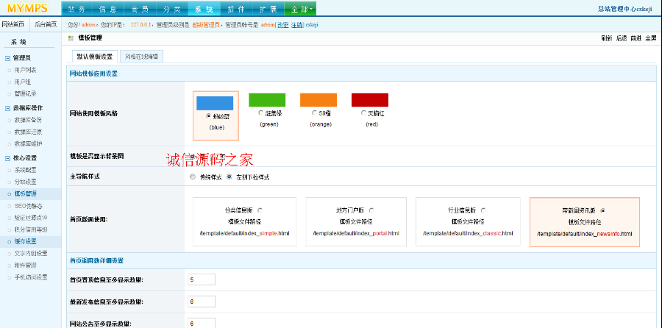Open the 会员 top menu
662x328 pixels.
tap(140, 9)
